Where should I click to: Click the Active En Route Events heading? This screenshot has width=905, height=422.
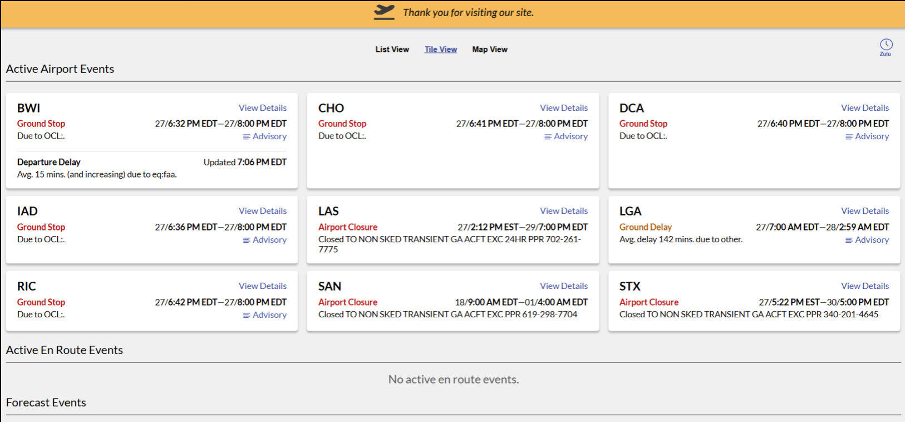point(65,350)
